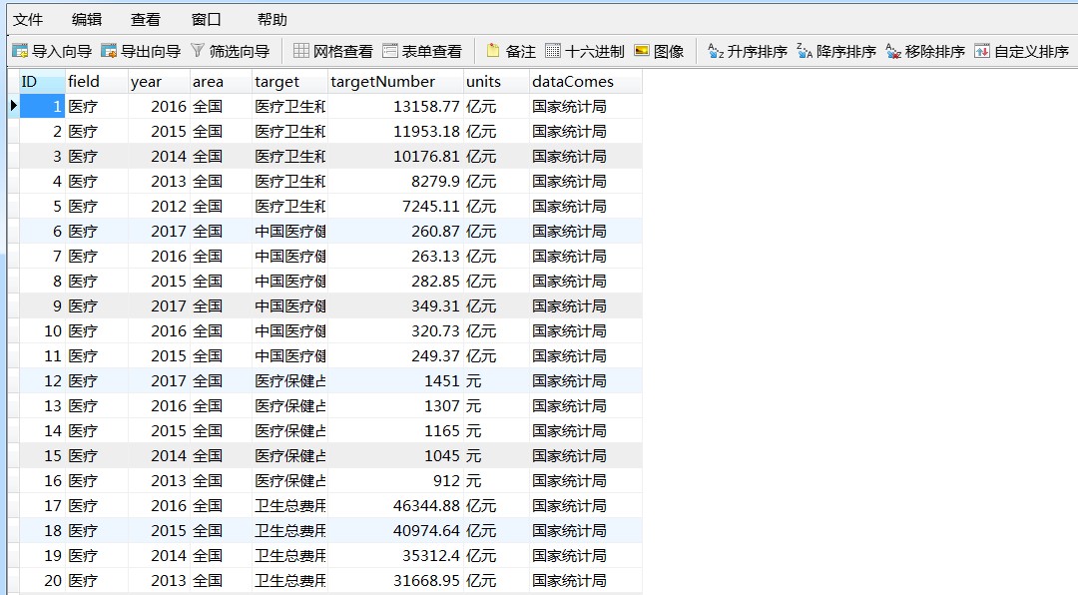The height and width of the screenshot is (595, 1078).
Task: Open the 窗口 menu
Action: tap(207, 19)
